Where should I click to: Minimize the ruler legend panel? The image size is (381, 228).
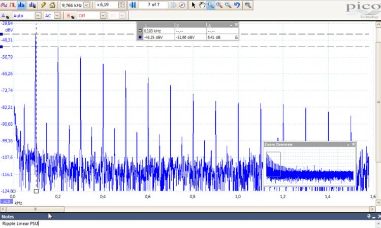pyautogui.click(x=231, y=25)
